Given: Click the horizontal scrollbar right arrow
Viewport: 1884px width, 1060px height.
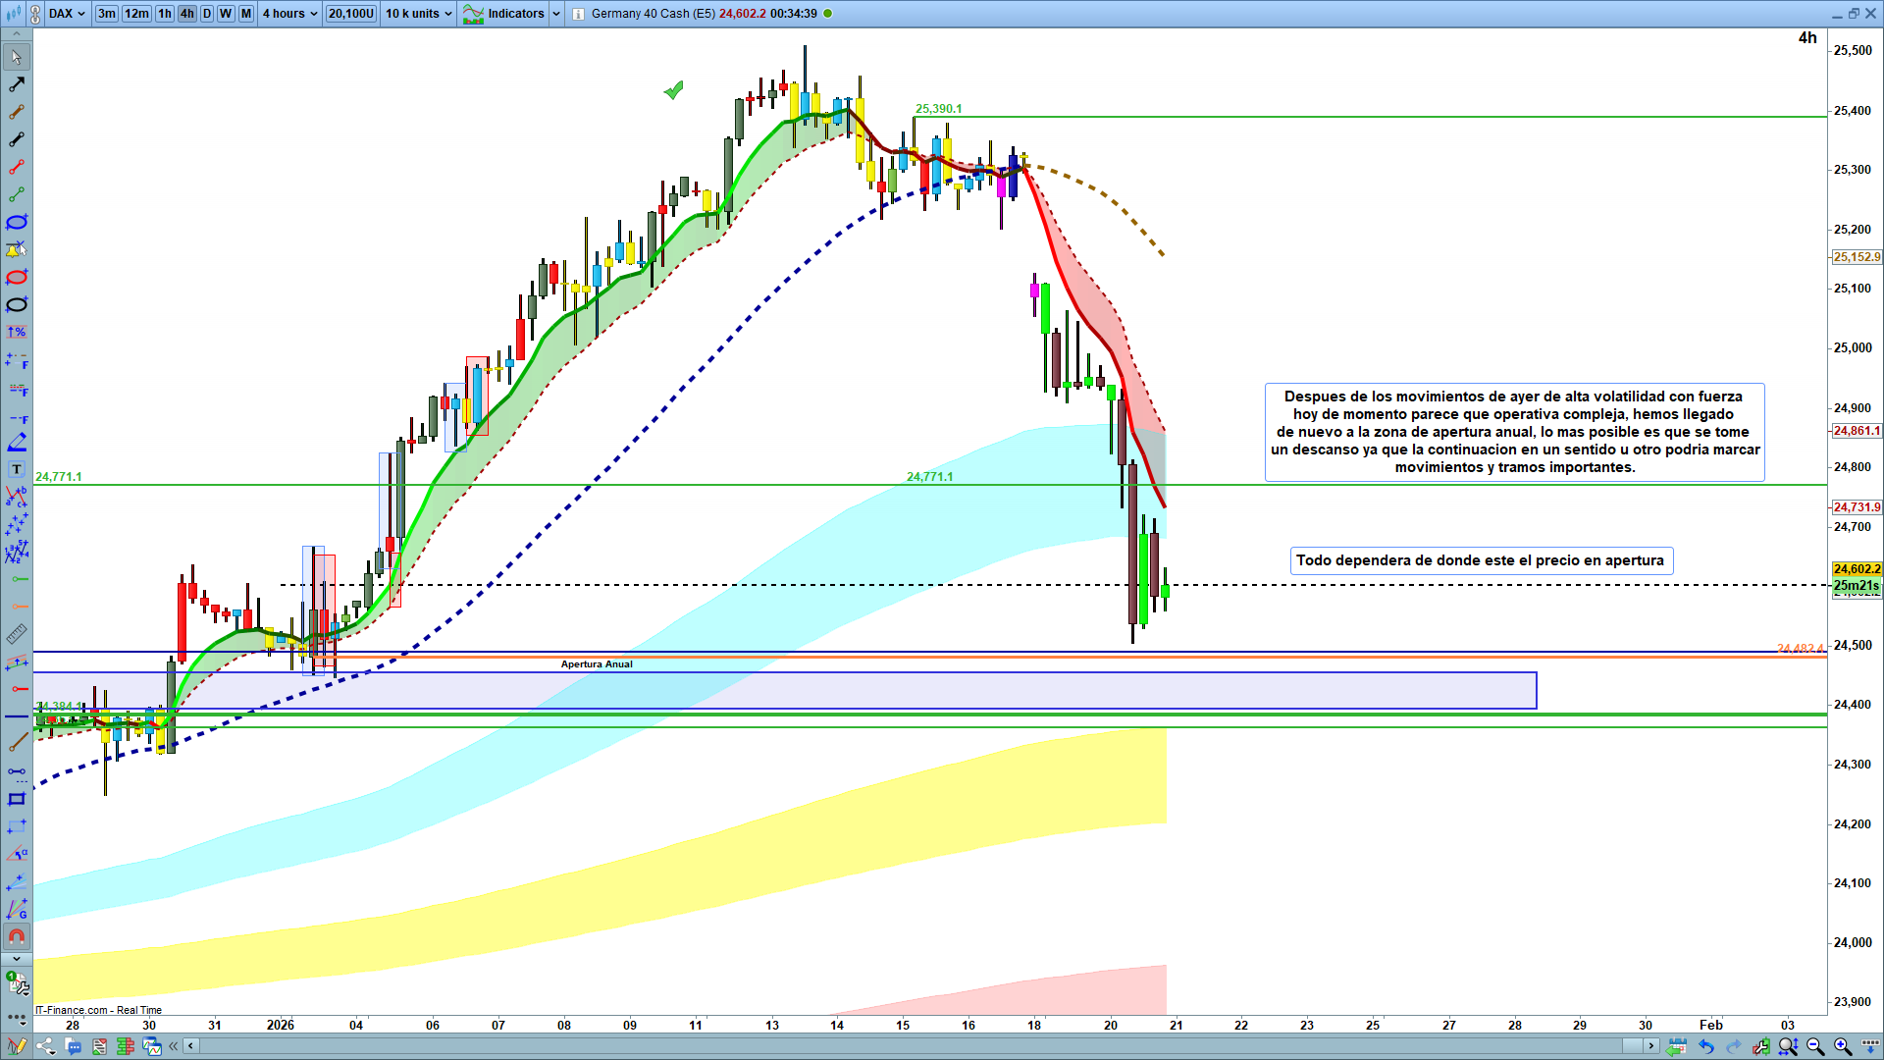Looking at the screenshot, I should coord(1651,1046).
